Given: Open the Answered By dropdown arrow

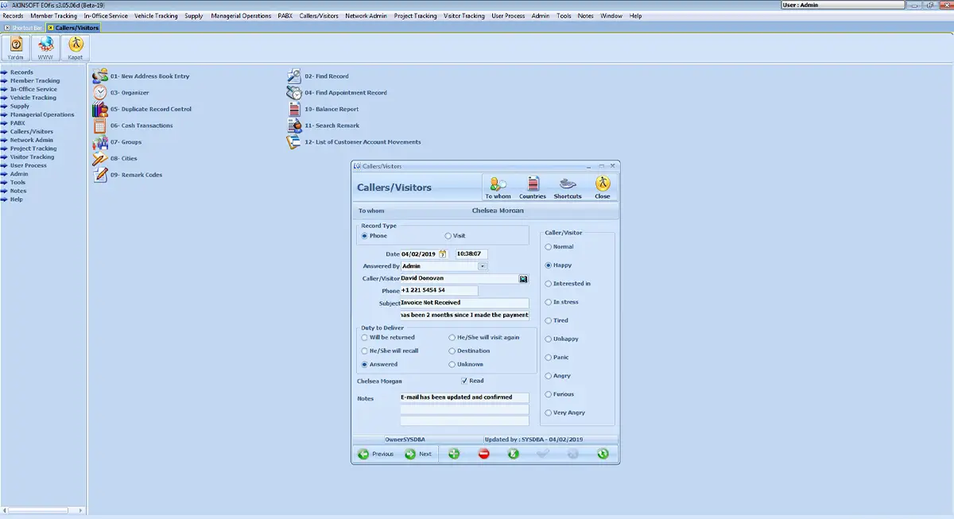Looking at the screenshot, I should 482,266.
